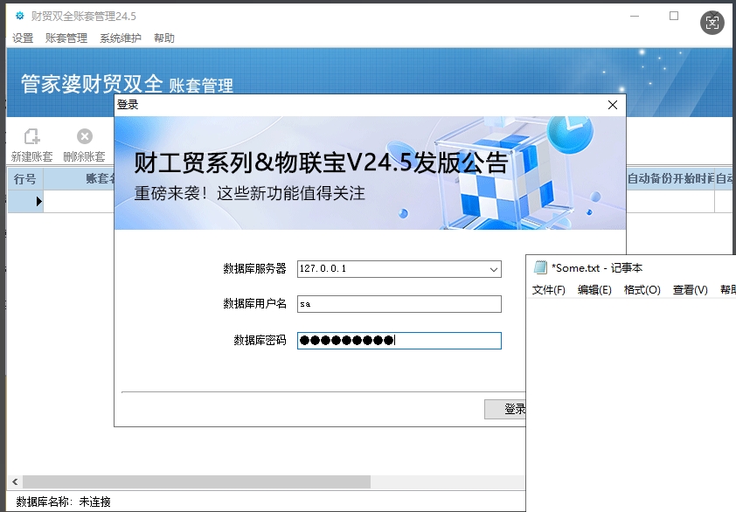Click the 数据库用户名 label
Viewport: 736px width, 512px height.
pyautogui.click(x=254, y=304)
